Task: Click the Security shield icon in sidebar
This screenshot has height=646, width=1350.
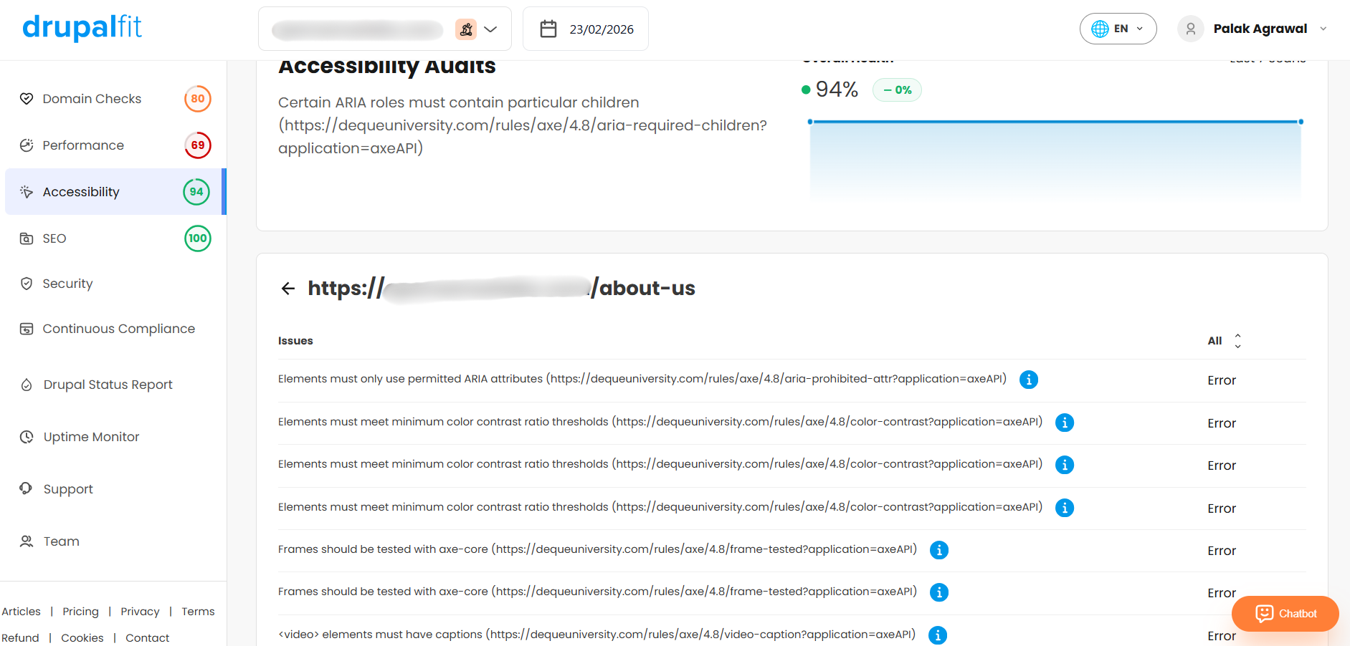Action: click(x=27, y=284)
